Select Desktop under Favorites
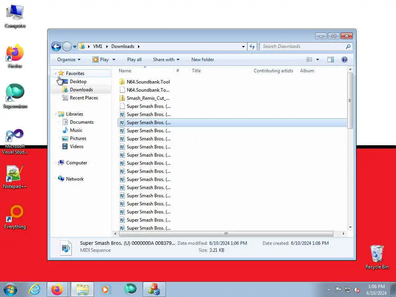The height and width of the screenshot is (297, 396). coord(78,82)
